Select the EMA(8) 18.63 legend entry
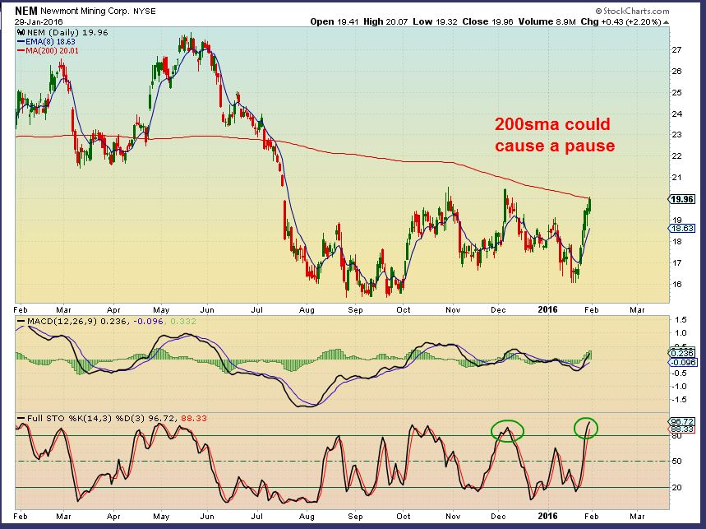This screenshot has height=529, width=706. point(46,41)
